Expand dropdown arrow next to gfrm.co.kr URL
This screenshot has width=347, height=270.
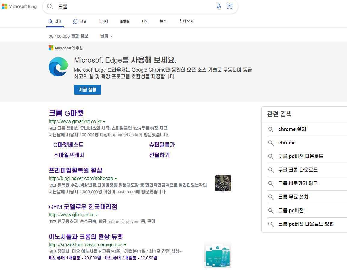pos(96,215)
